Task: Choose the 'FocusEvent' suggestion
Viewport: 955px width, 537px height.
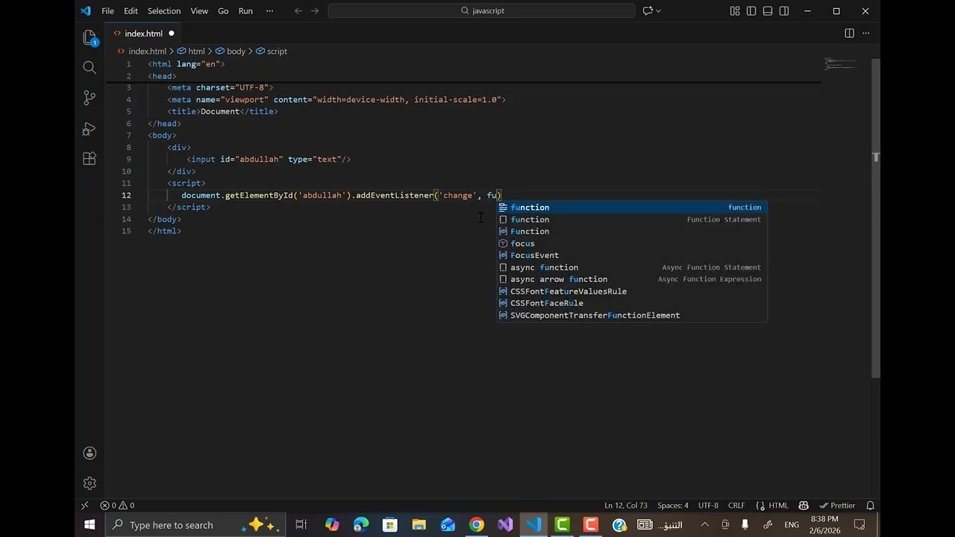Action: (632, 255)
